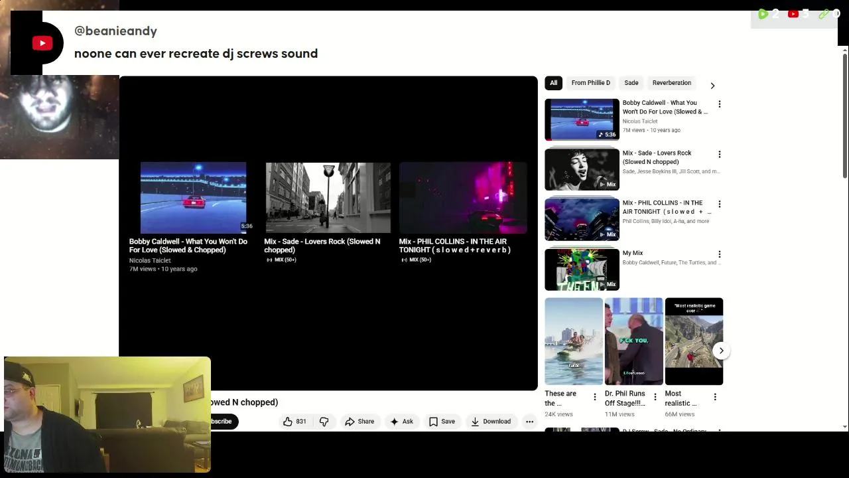849x478 pixels.
Task: Open the Most realistic game short
Action: pos(694,341)
